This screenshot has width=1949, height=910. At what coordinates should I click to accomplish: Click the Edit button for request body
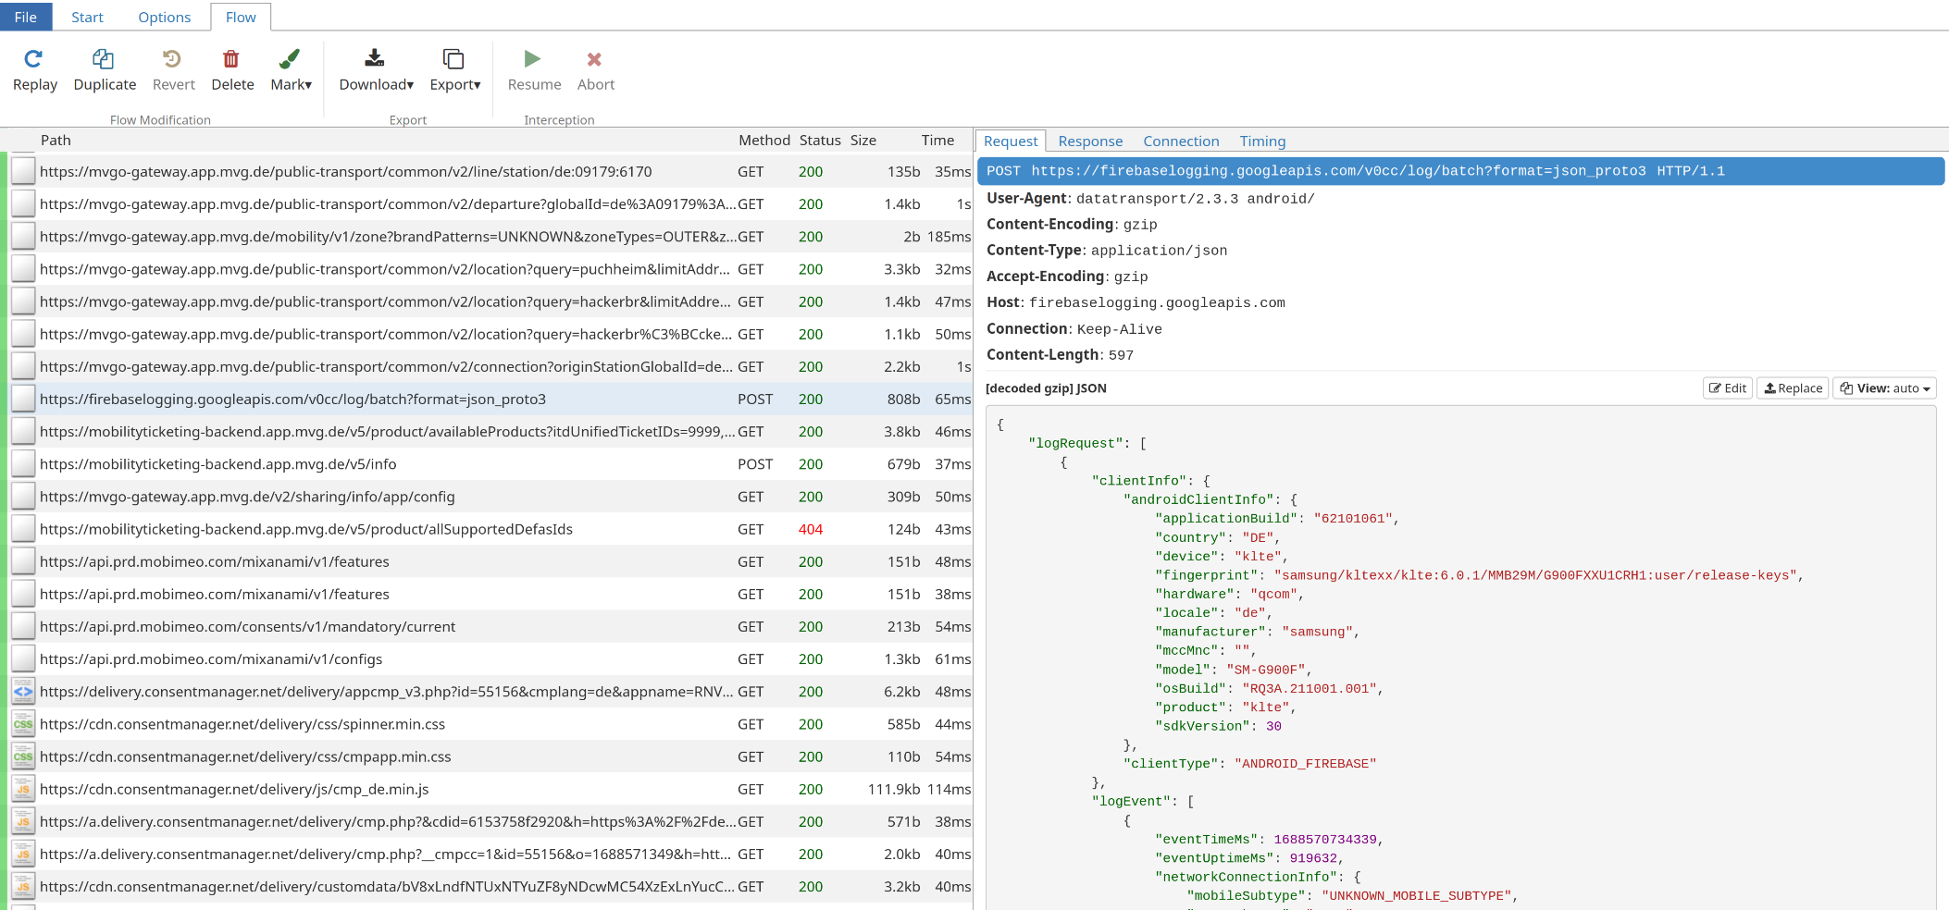[x=1727, y=388]
